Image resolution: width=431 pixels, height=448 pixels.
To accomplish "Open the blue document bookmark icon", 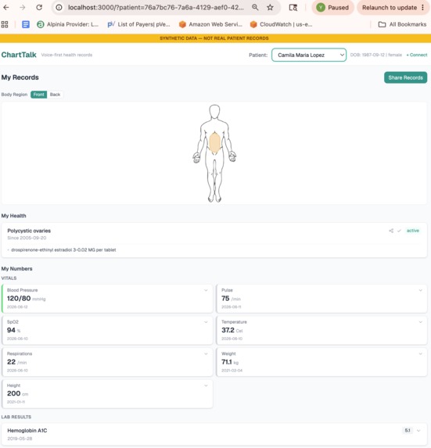I will pyautogui.click(x=26, y=24).
